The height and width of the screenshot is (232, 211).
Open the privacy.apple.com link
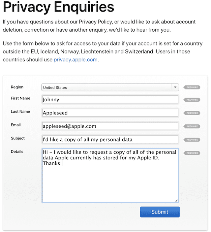click(x=76, y=60)
